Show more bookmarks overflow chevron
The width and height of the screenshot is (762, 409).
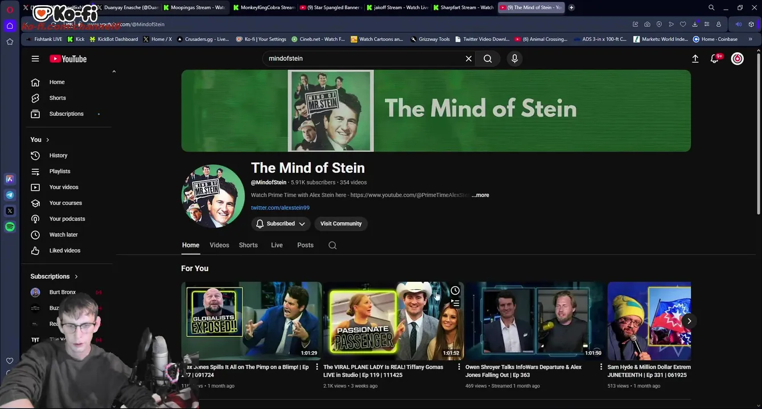click(x=750, y=39)
